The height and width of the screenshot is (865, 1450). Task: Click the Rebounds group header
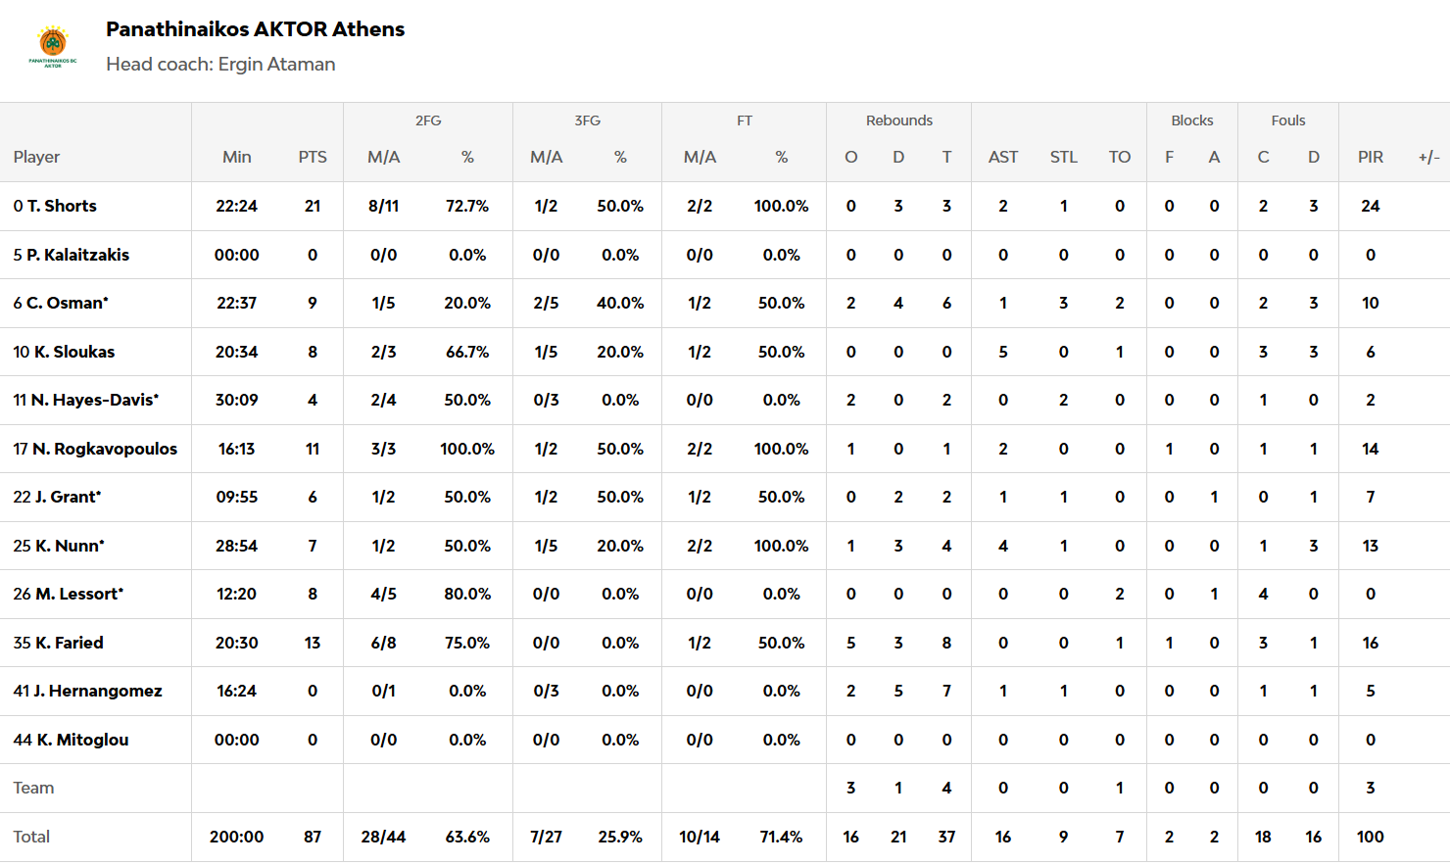pyautogui.click(x=898, y=120)
